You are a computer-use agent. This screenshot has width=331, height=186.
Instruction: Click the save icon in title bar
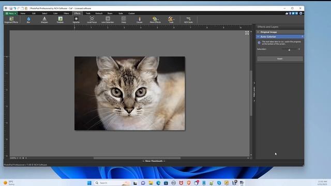[x=11, y=8]
